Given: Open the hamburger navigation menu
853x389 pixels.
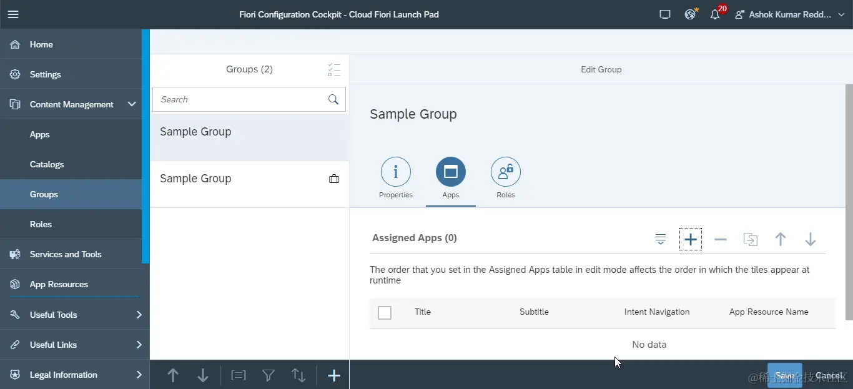Looking at the screenshot, I should coord(13,14).
